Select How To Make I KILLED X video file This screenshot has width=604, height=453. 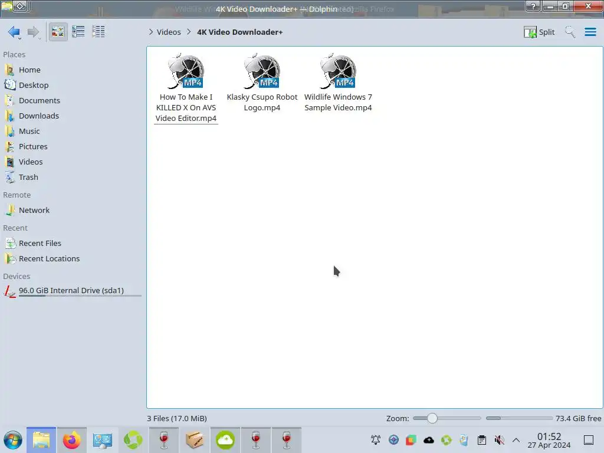click(x=186, y=88)
